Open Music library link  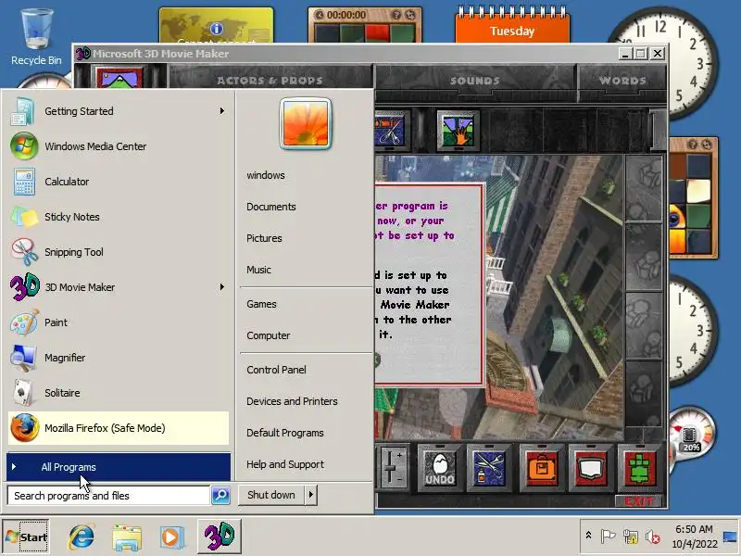258,270
